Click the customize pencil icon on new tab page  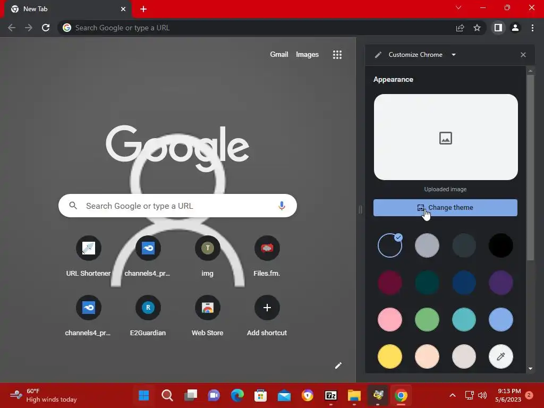click(338, 365)
